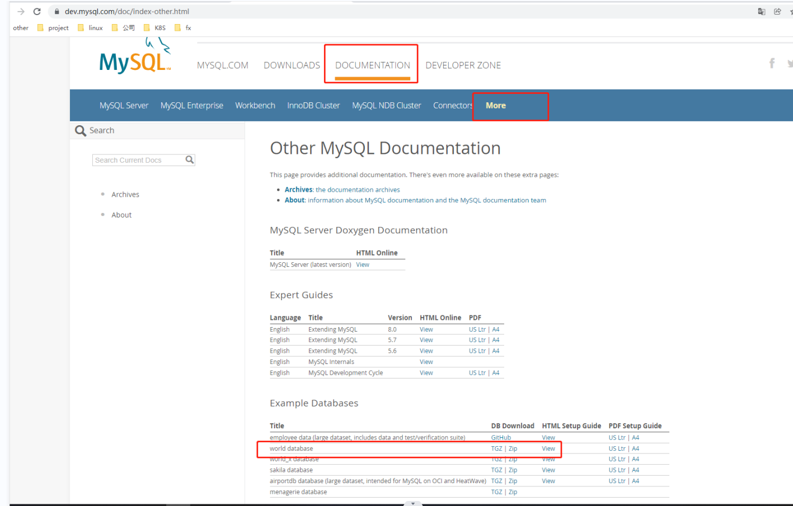This screenshot has width=793, height=506.
Task: Download Extending MySQL 5.6 US Ltr PDF
Action: pos(477,351)
